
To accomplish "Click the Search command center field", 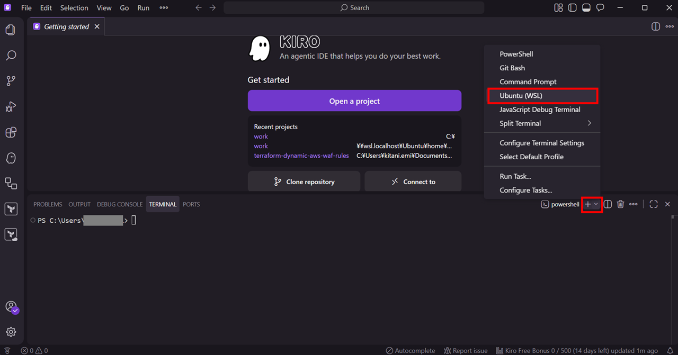I will pos(354,8).
